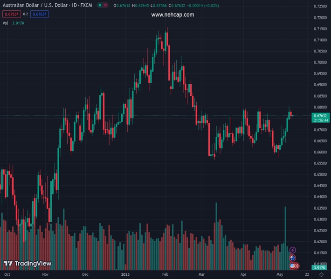Open chart settings gear icon

click(321, 274)
